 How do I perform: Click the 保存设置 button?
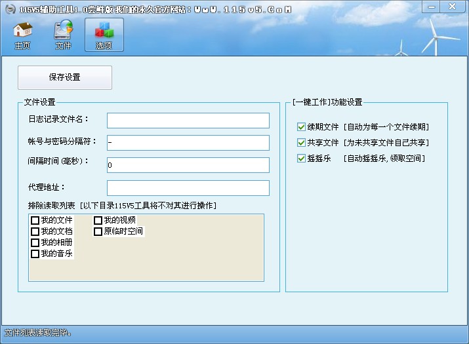[65, 77]
